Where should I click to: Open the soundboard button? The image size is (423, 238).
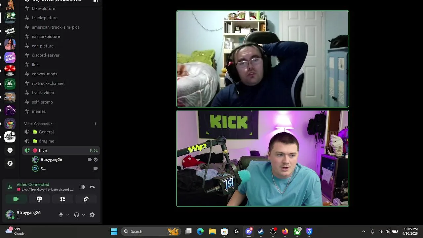point(86,199)
